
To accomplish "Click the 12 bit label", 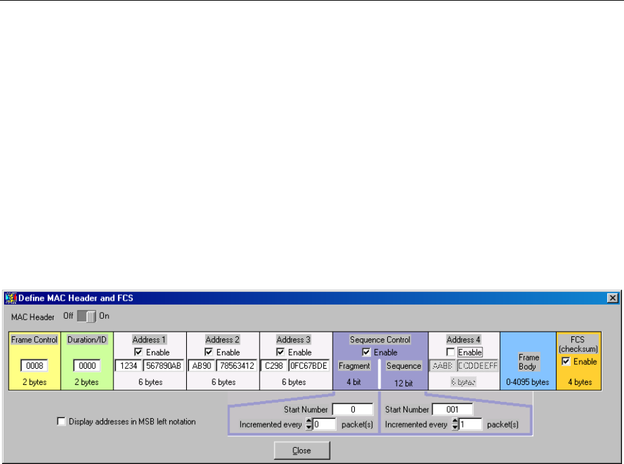I will point(403,383).
